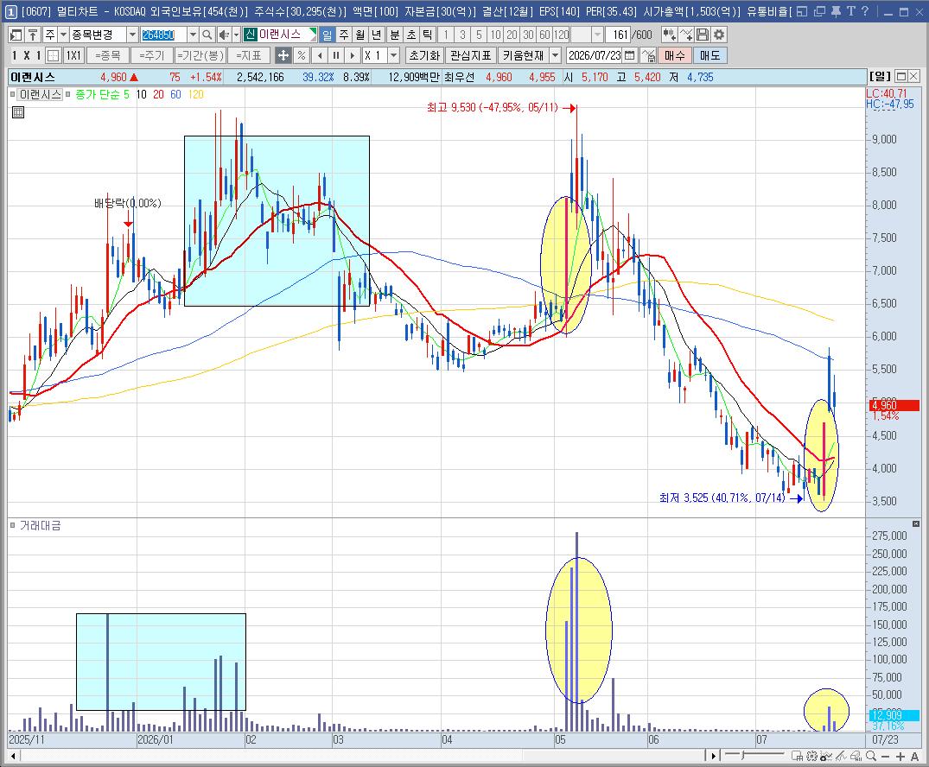Screen dimensions: 929x767
Task: Open the stock code 264850 dropdown
Action: [x=193, y=35]
